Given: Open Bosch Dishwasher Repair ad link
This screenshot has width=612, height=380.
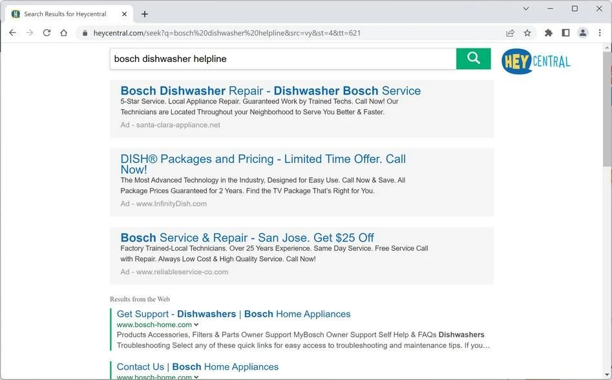Looking at the screenshot, I should tap(271, 90).
